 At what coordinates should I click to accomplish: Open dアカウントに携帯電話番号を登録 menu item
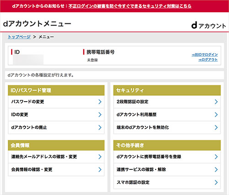coord(167,157)
